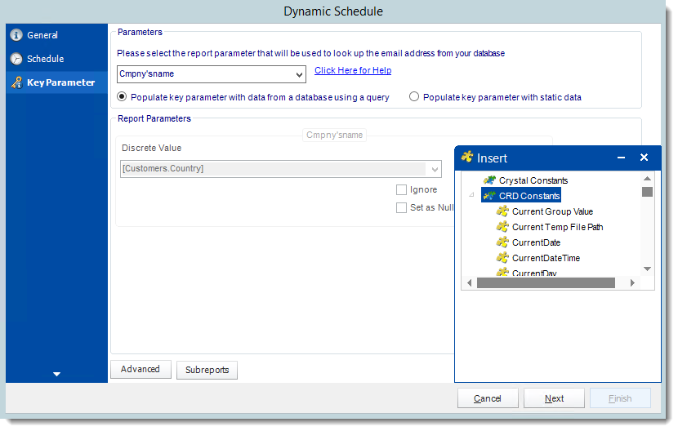The width and height of the screenshot is (678, 431).
Task: Click the CRD Constants puzzle icon
Action: [x=489, y=196]
